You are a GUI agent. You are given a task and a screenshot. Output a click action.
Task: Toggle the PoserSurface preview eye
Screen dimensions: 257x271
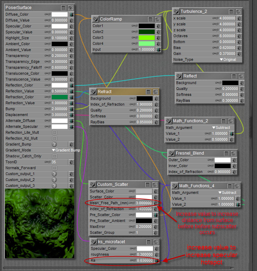[71, 8]
